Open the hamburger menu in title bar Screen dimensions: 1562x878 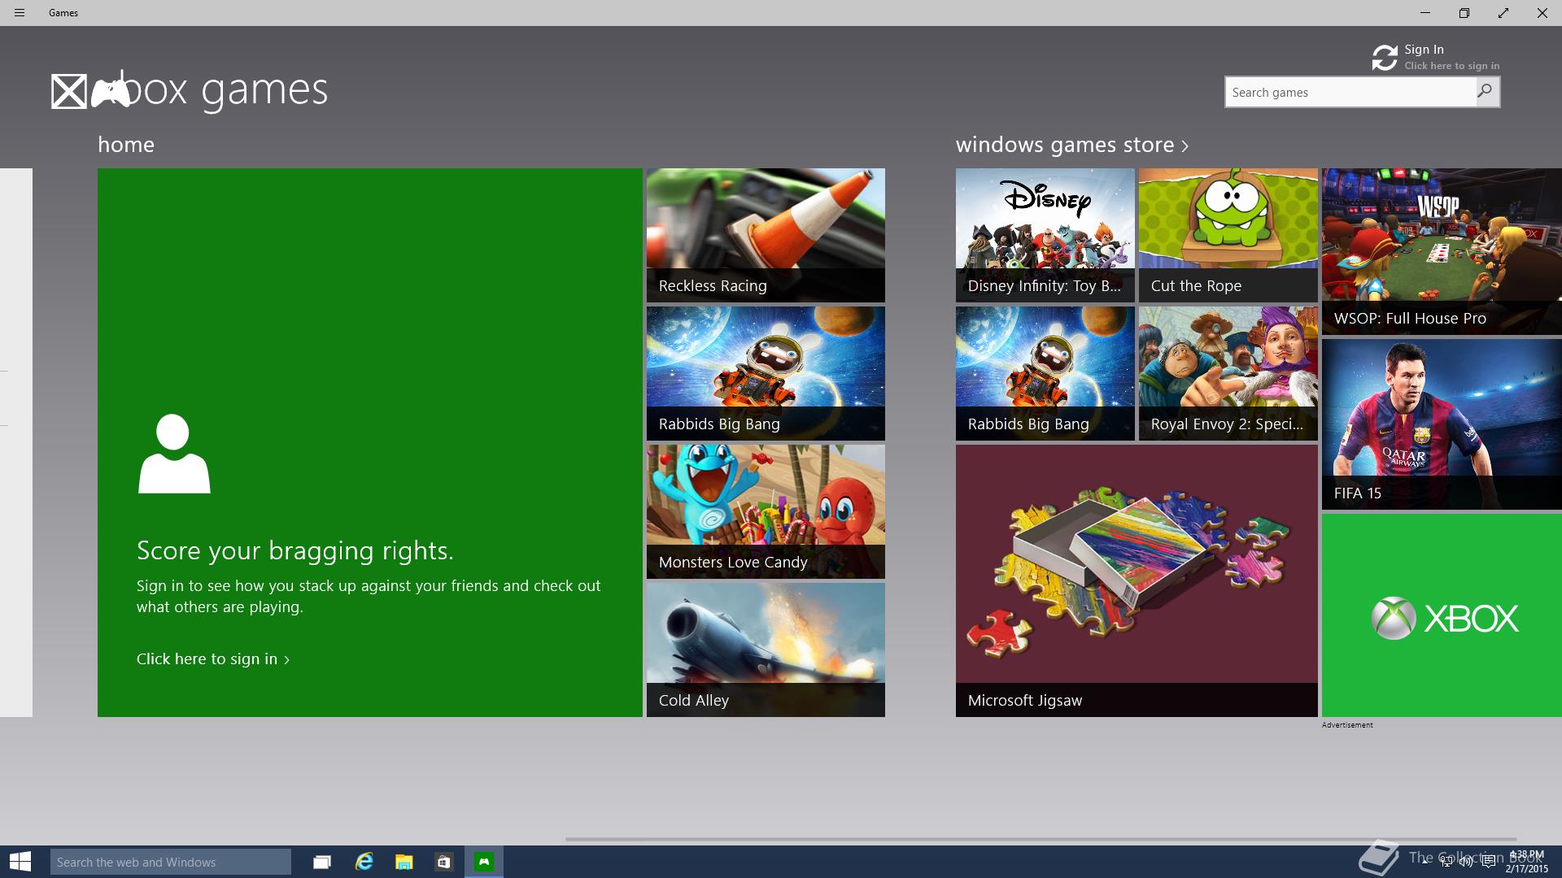point(20,13)
